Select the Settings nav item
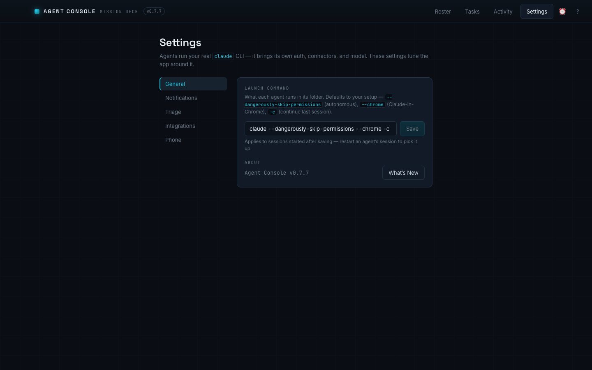The height and width of the screenshot is (370, 592). click(537, 12)
